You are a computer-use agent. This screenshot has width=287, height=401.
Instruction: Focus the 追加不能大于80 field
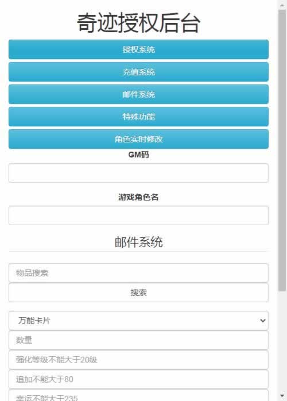tap(138, 379)
